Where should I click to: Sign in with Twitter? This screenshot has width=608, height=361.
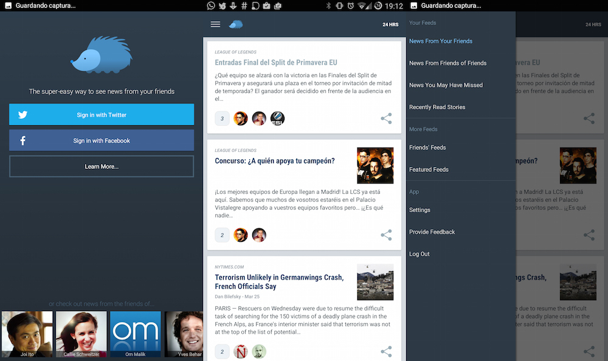click(102, 115)
